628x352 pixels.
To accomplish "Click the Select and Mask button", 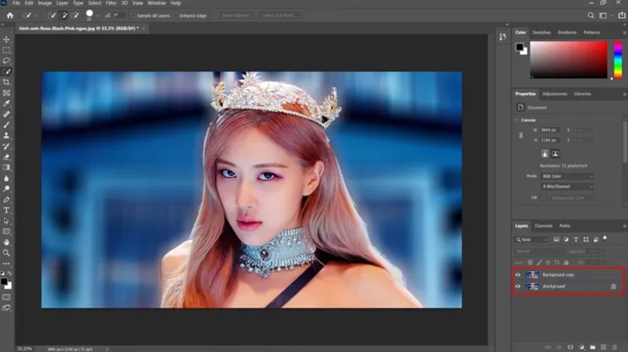I will [280, 16].
